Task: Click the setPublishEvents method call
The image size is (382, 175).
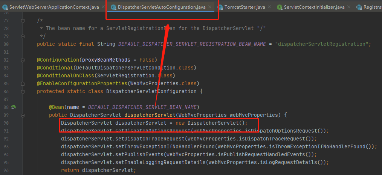Action: pos(139,154)
